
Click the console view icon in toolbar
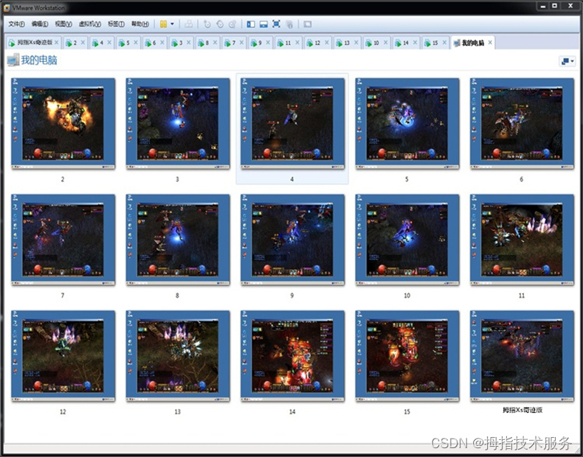[308, 24]
